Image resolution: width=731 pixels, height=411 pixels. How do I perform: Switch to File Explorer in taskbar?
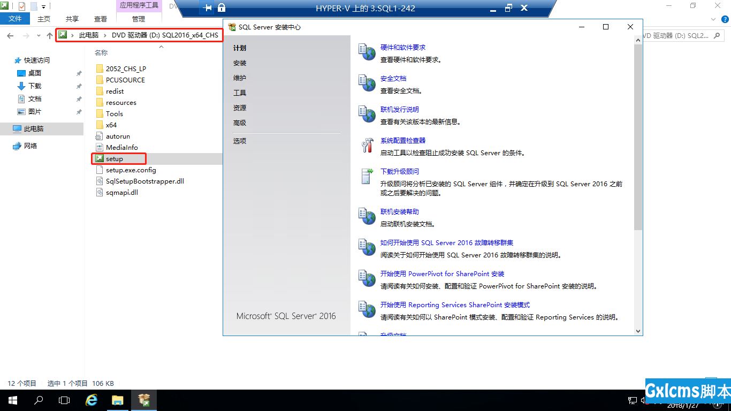tap(117, 400)
